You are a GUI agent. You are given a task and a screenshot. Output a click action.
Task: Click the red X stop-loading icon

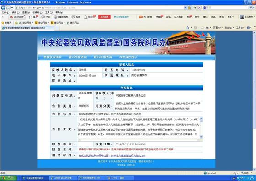pos(199,7)
